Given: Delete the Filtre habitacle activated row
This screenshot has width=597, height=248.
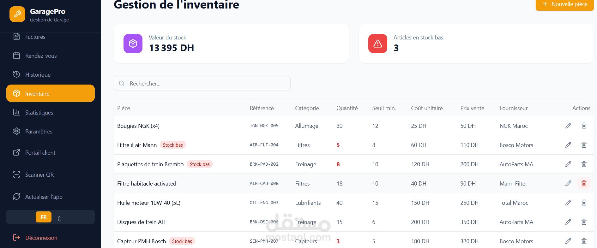Looking at the screenshot, I should pos(584,183).
